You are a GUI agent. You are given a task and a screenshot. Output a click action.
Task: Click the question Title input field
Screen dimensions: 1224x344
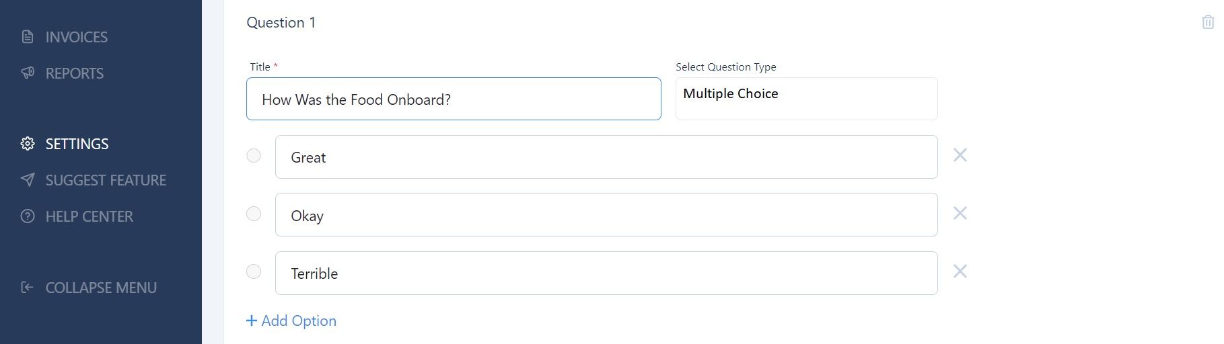454,99
